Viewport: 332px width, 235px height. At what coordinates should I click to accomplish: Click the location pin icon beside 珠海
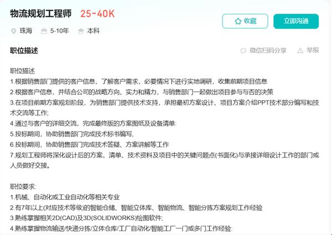(13, 31)
